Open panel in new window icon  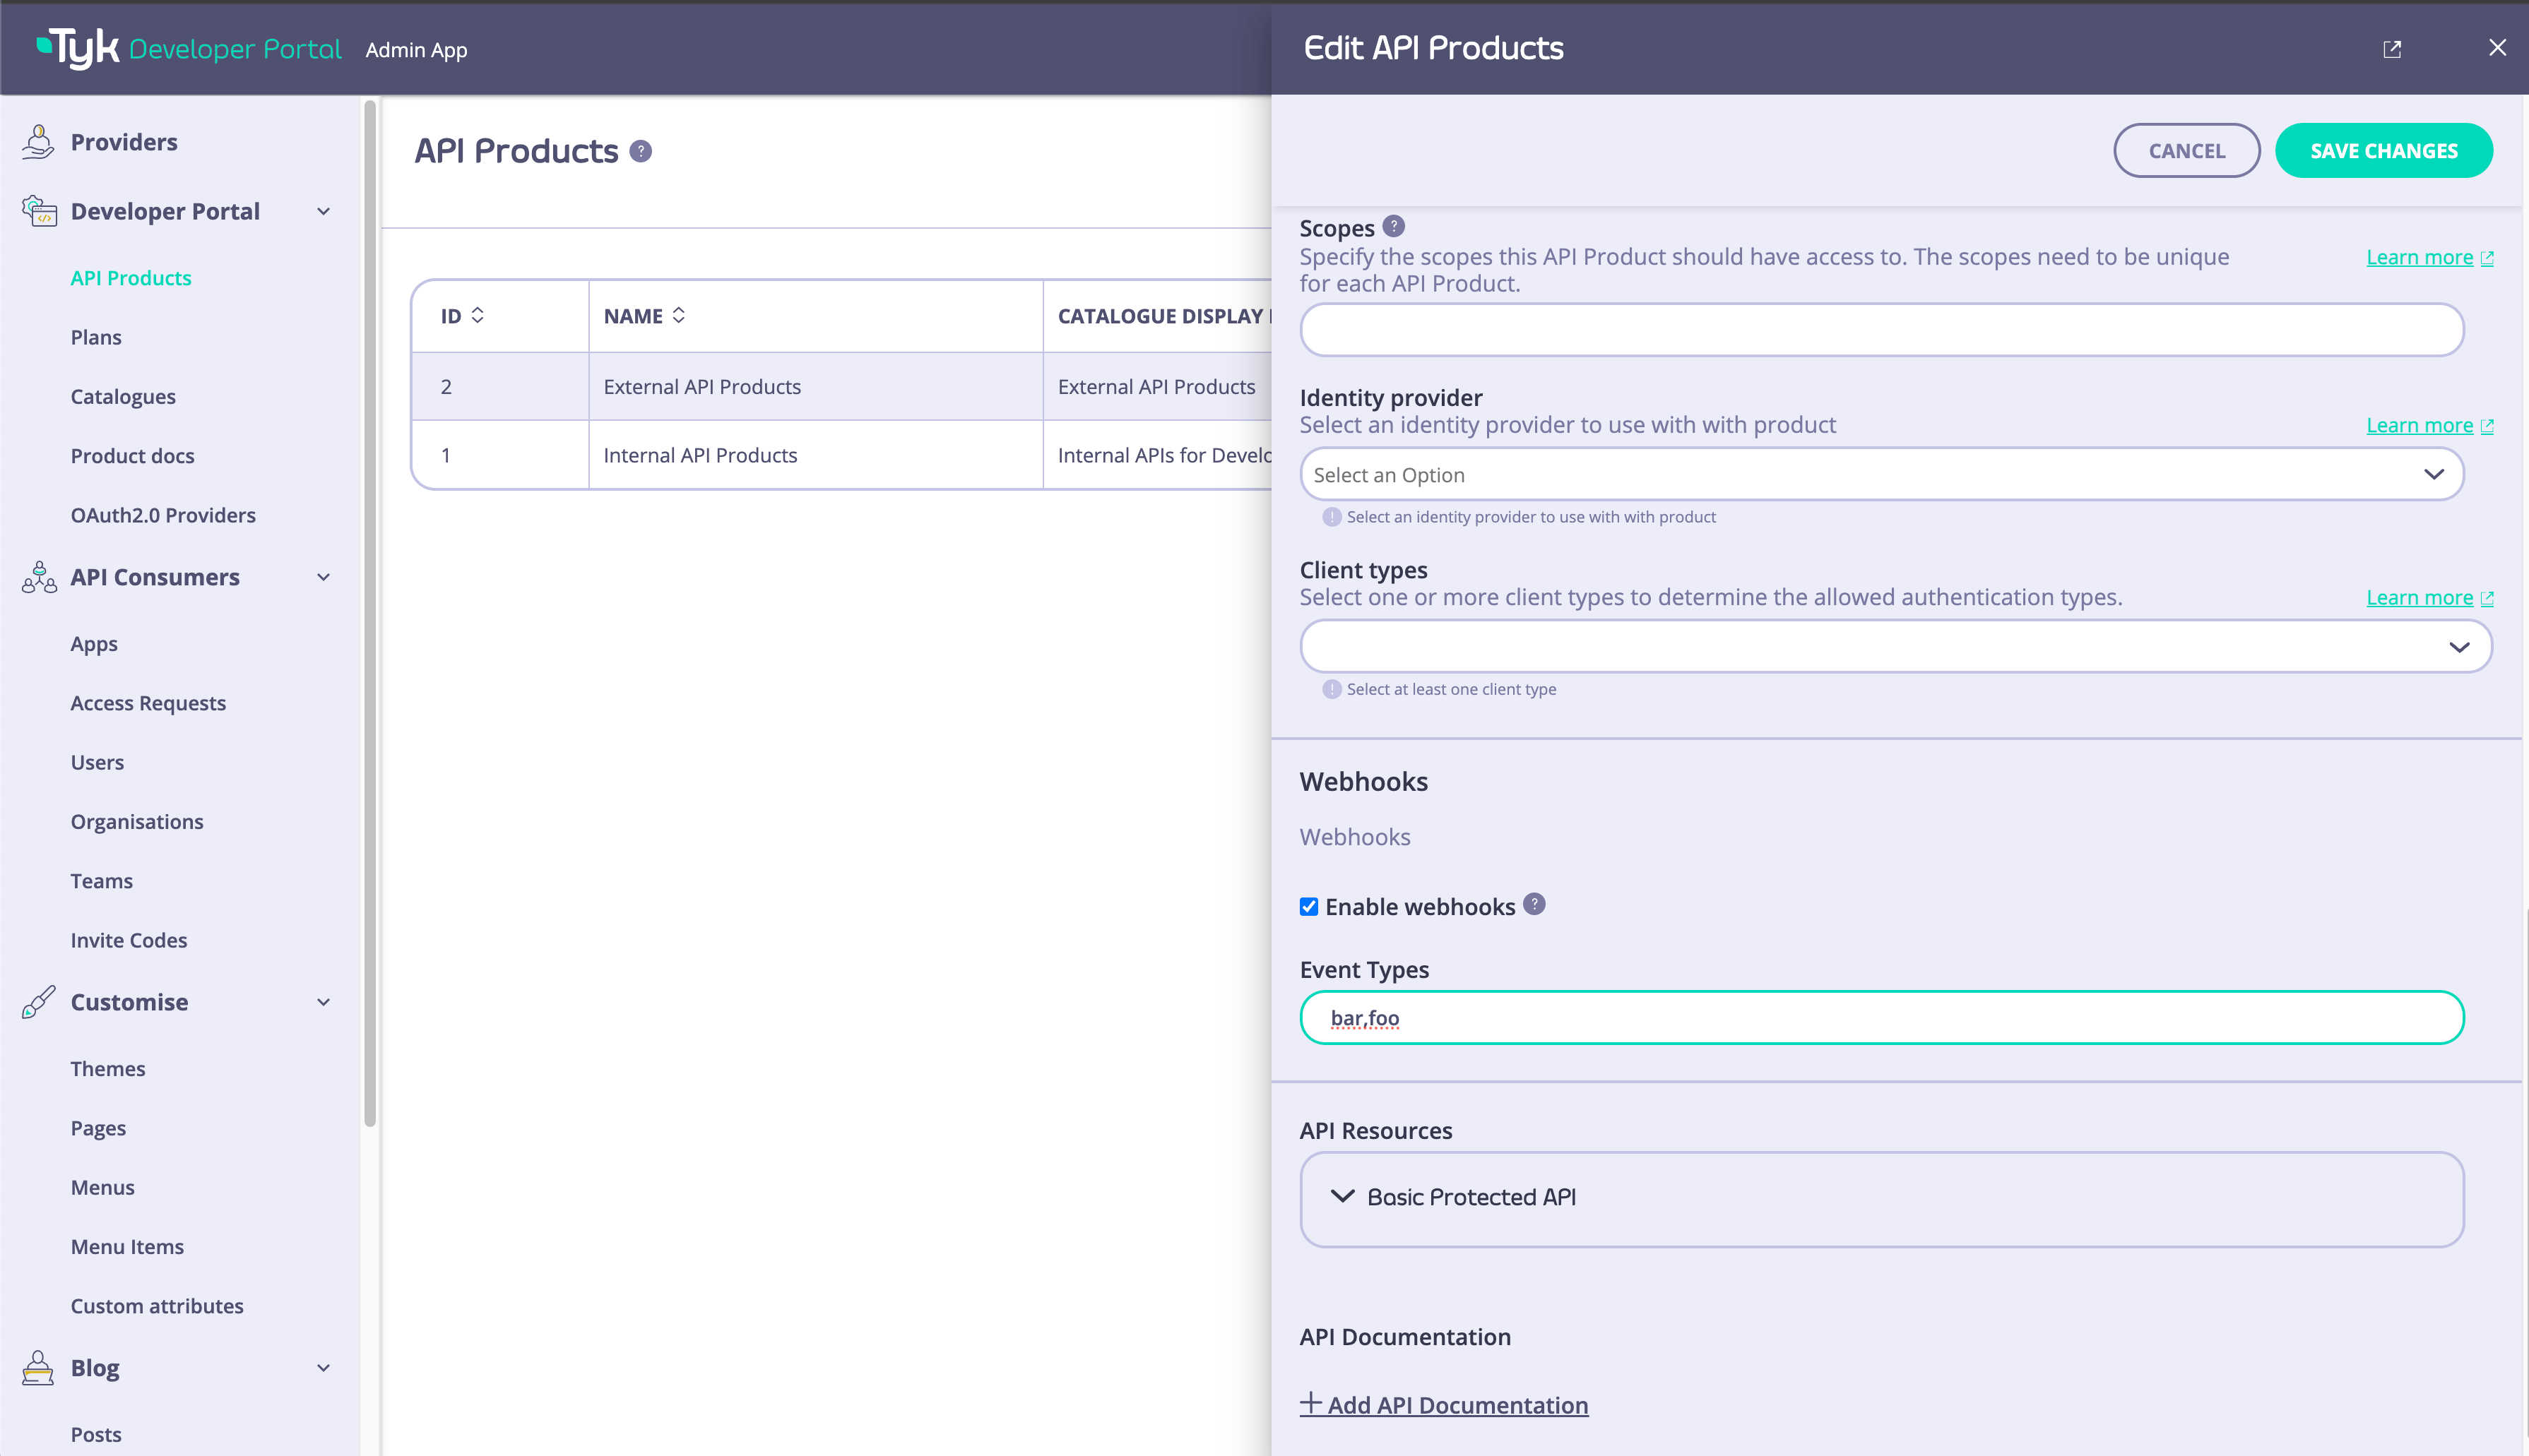2392,49
